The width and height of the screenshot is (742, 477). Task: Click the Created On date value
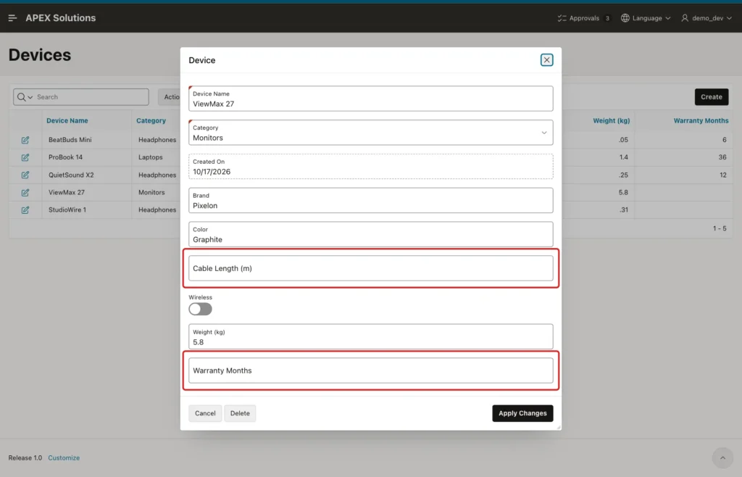point(212,172)
